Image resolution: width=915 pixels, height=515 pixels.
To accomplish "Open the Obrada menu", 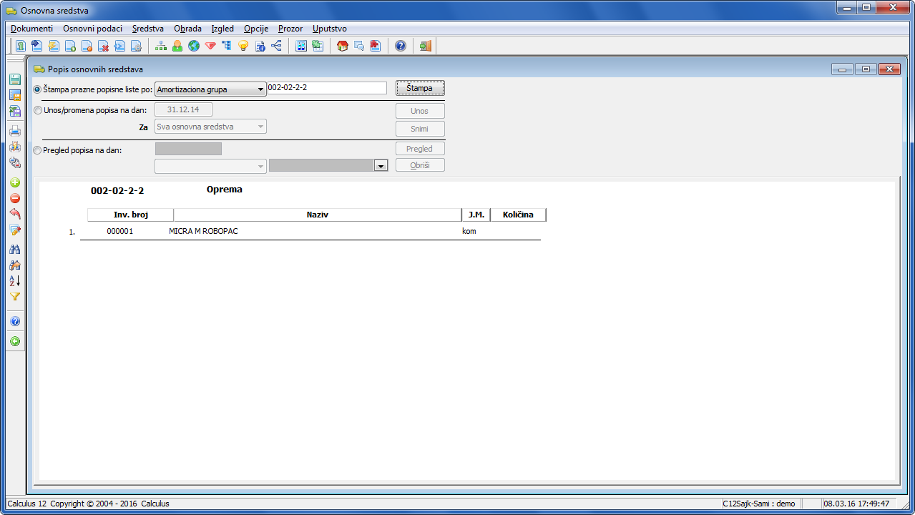I will point(187,29).
